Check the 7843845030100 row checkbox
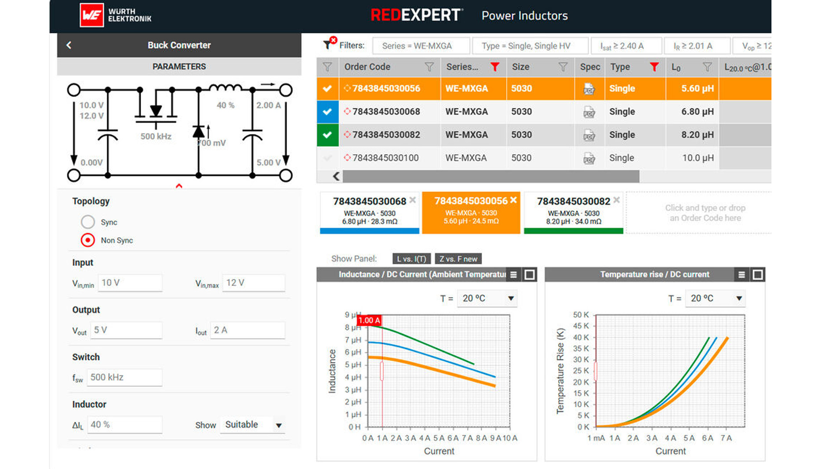This screenshot has height=469, width=835. click(327, 158)
